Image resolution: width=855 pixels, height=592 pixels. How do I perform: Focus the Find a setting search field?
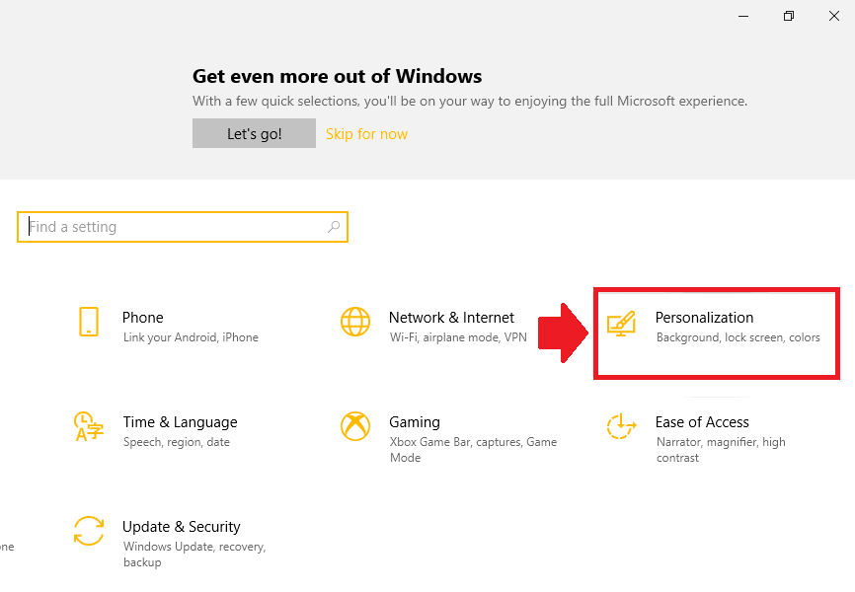tap(183, 227)
